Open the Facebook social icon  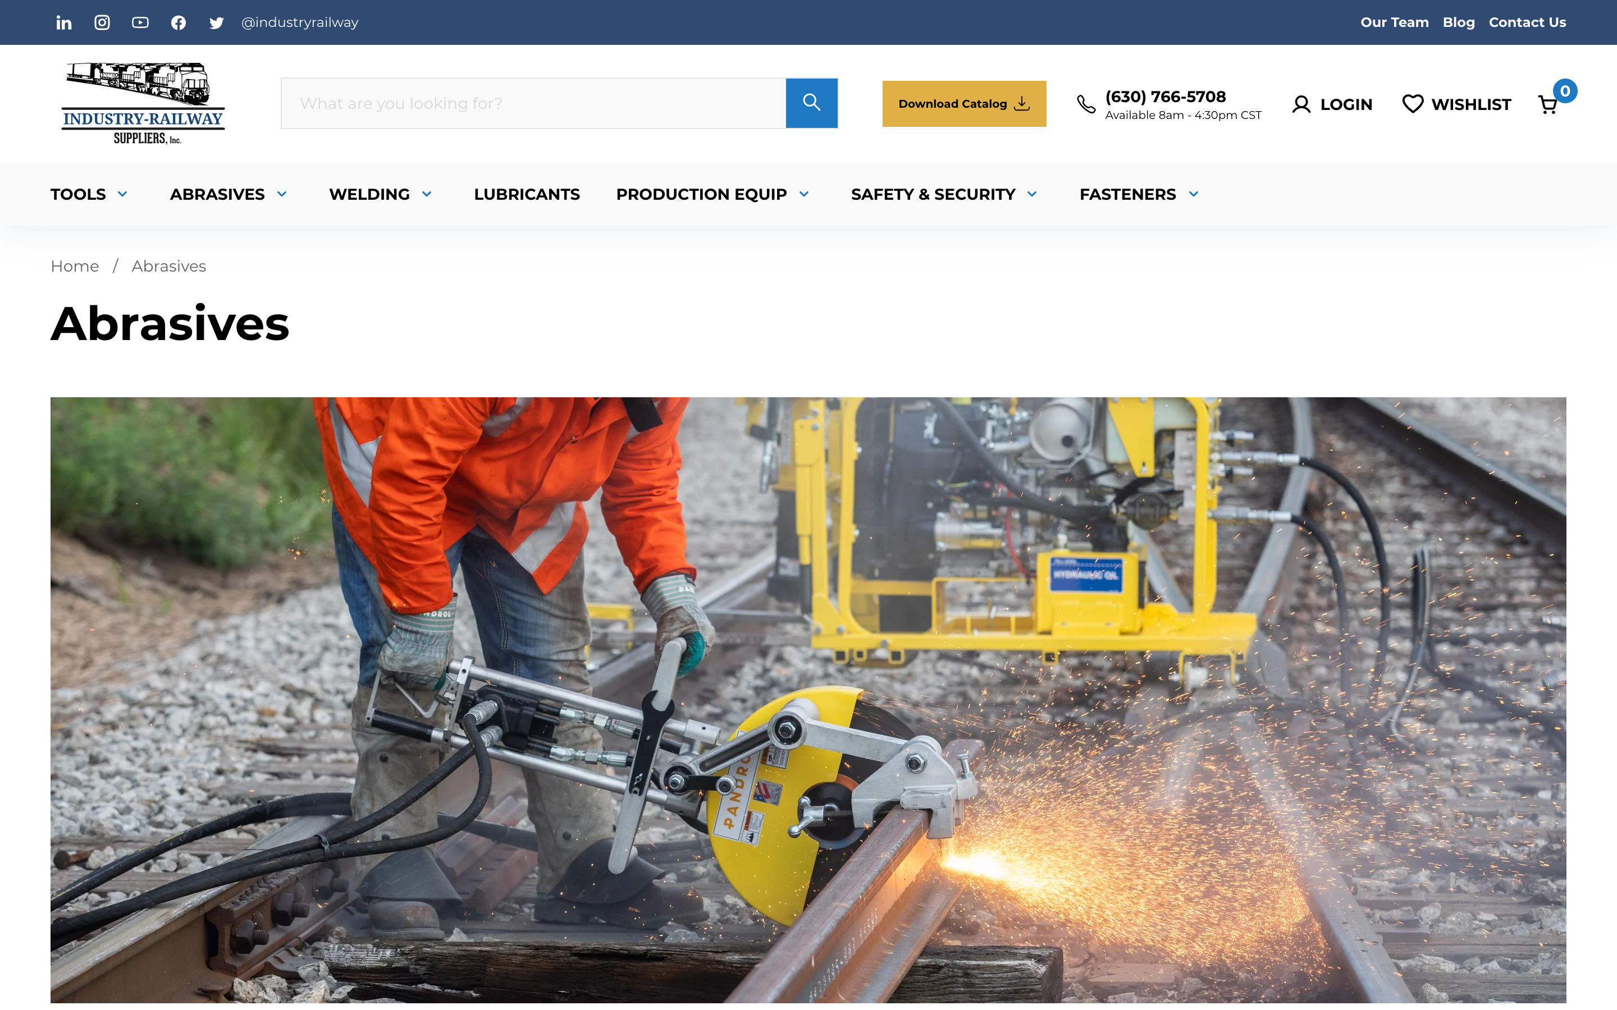pos(179,22)
